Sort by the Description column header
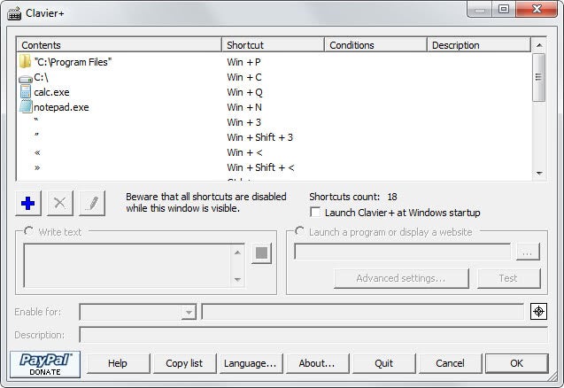 479,45
